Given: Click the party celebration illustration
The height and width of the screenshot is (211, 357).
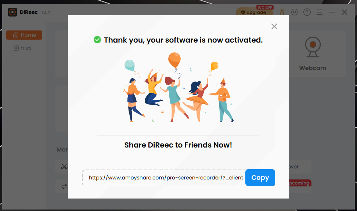Looking at the screenshot, I should coord(178,88).
